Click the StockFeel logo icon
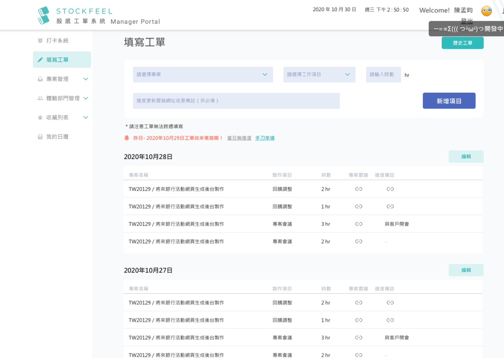This screenshot has height=358, width=504. pyautogui.click(x=44, y=15)
